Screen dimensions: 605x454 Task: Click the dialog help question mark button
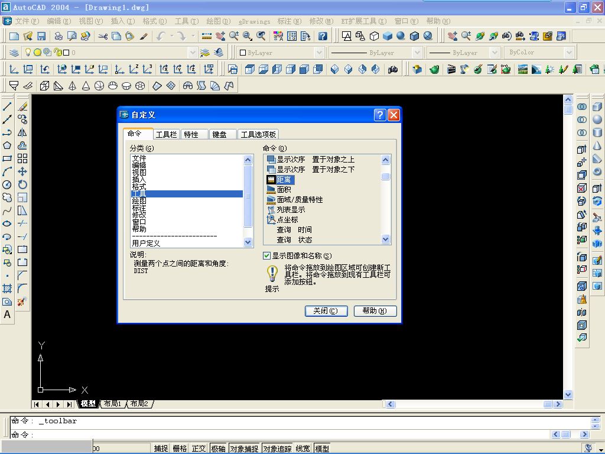click(380, 115)
